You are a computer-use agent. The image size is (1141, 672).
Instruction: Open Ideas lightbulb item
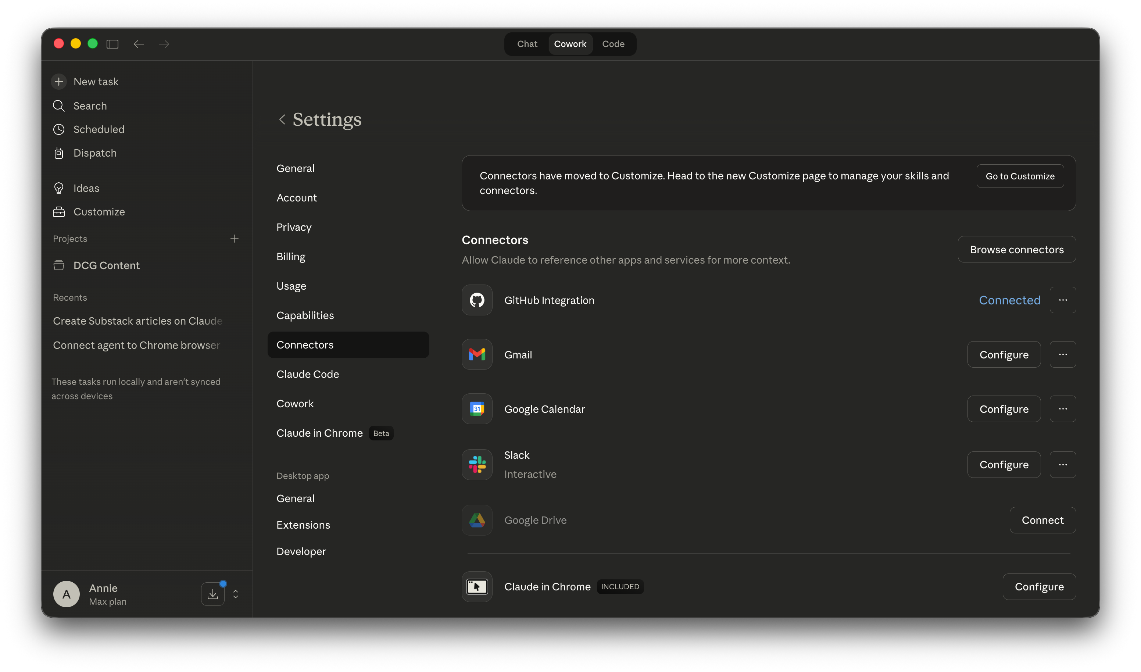click(86, 188)
